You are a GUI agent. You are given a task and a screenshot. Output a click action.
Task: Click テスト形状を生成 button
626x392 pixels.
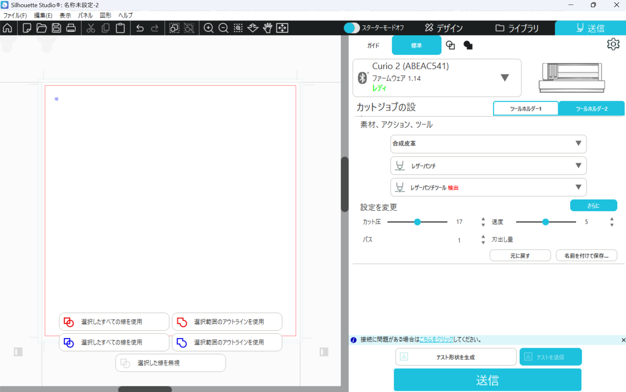455,357
